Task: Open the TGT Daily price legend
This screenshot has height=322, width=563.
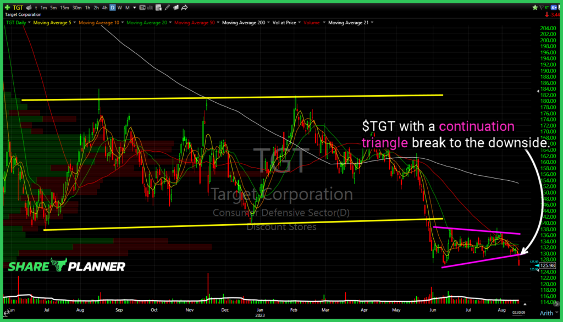Action: tap(16, 23)
